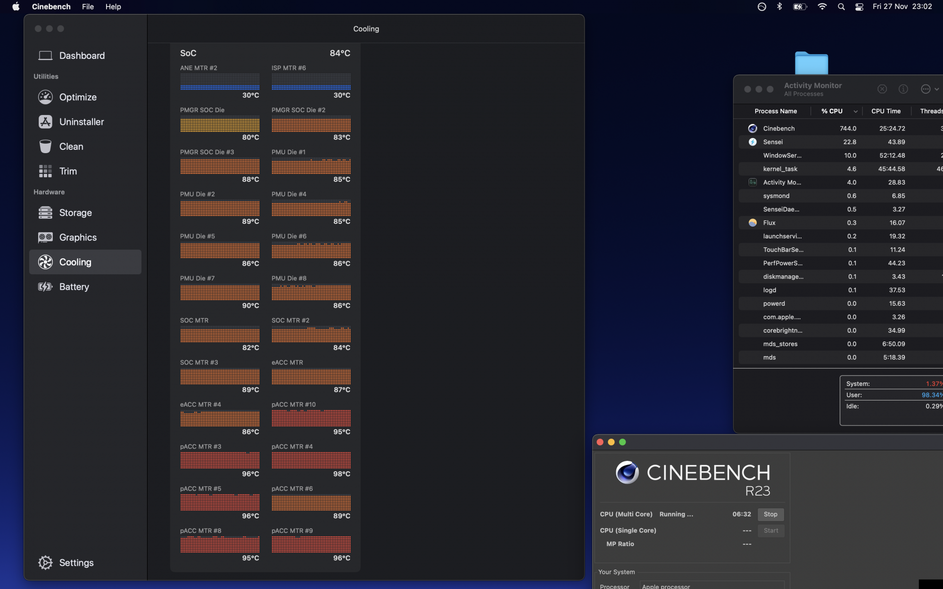Click the Activity Monitor info button
Image resolution: width=943 pixels, height=589 pixels.
click(903, 89)
